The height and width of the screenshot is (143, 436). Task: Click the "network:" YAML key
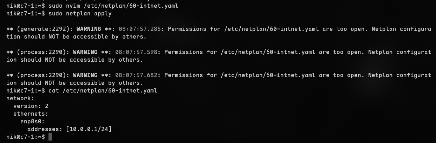(x=20, y=98)
